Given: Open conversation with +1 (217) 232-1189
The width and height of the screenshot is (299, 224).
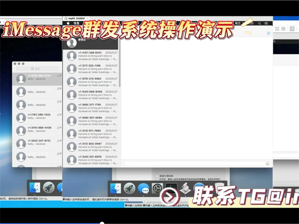Looking at the screenshot, I should [x=92, y=68].
